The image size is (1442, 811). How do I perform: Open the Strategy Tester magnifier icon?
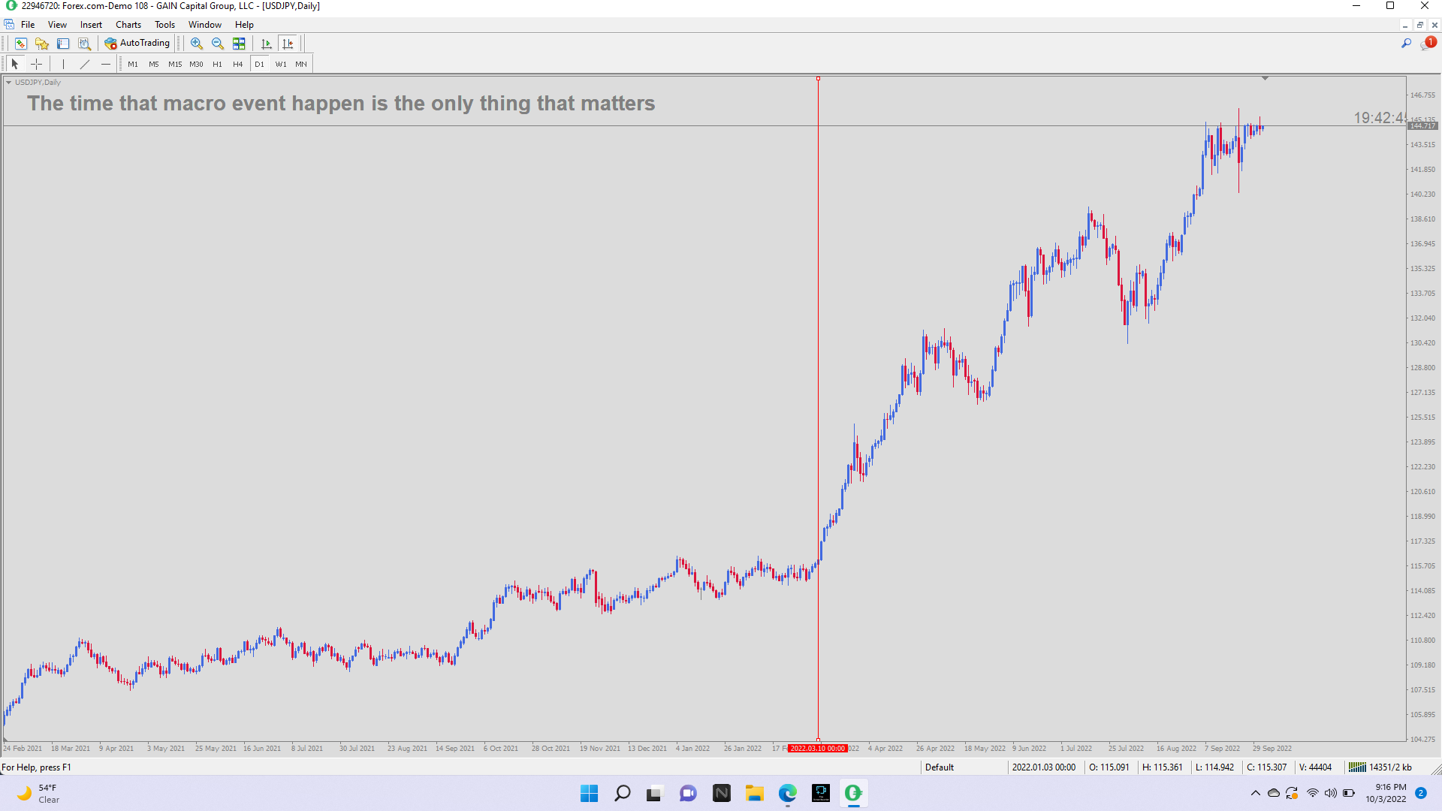(x=85, y=44)
